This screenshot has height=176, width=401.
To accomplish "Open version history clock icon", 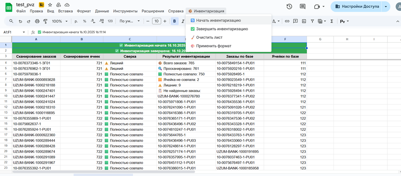I will click(289, 7).
